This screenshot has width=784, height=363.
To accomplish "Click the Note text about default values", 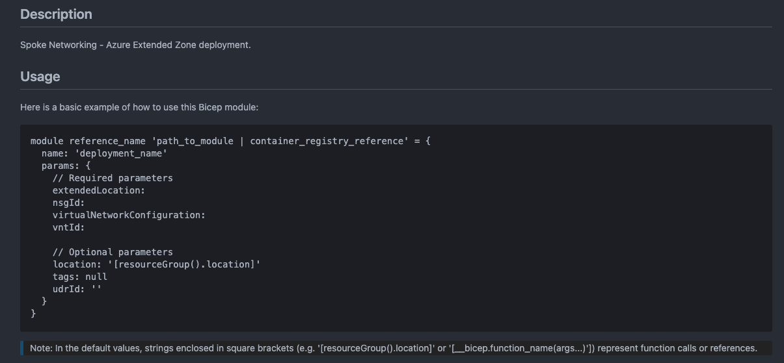I will tap(393, 348).
